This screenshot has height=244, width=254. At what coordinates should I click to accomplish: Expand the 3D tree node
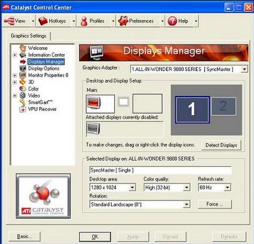click(15, 82)
